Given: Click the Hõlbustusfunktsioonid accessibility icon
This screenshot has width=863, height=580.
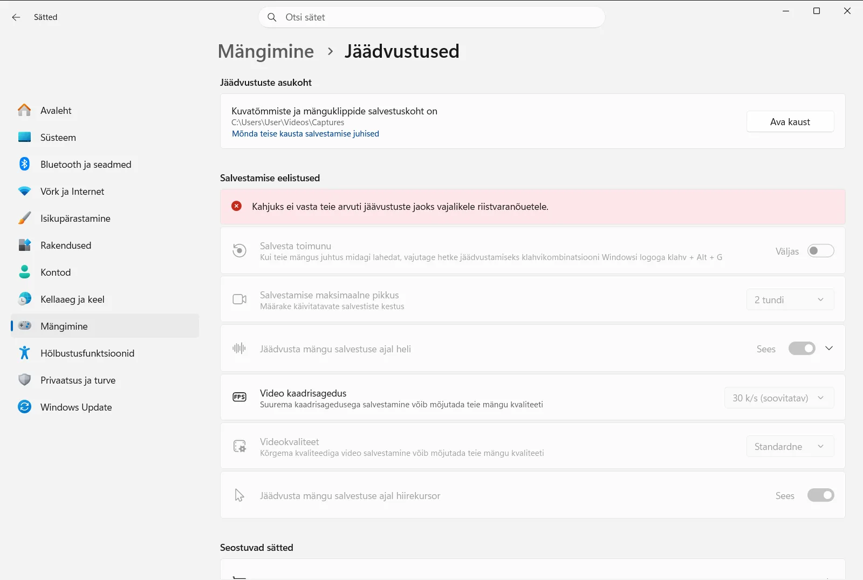Looking at the screenshot, I should click(24, 353).
